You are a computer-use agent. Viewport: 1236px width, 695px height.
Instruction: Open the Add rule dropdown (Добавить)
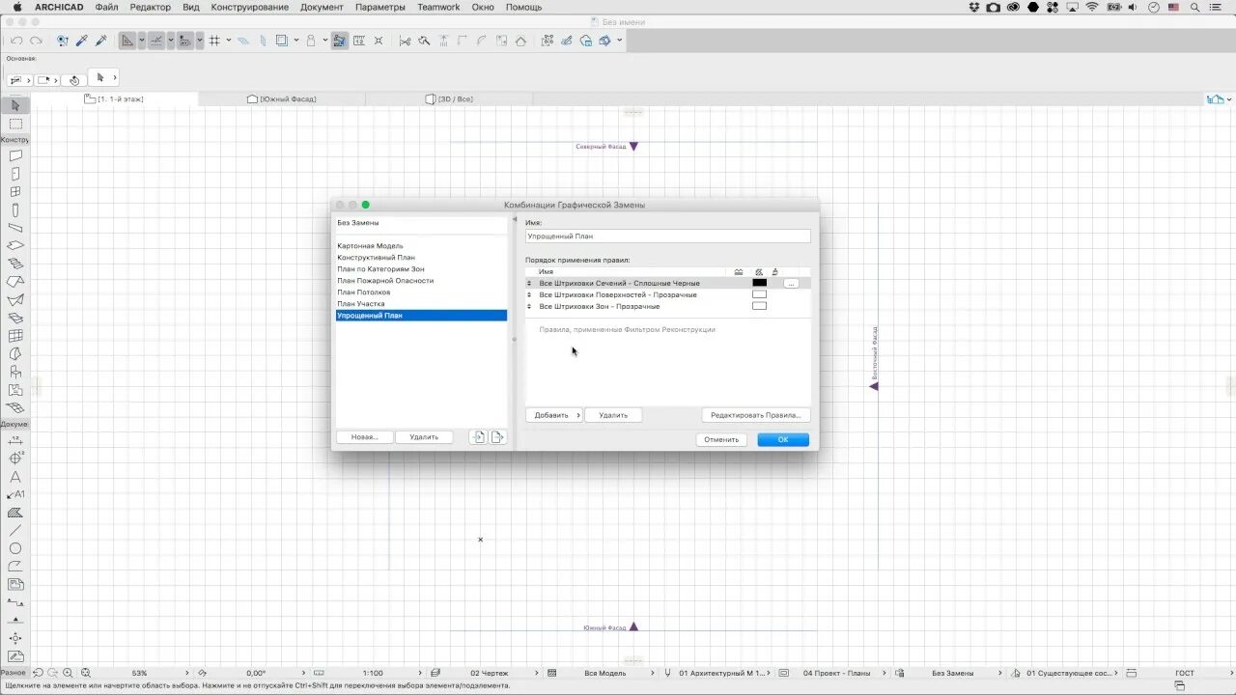coord(554,415)
